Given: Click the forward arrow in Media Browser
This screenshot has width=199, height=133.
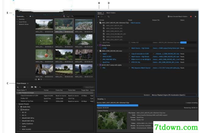Looking at the screenshot, I should [x=33, y=16].
